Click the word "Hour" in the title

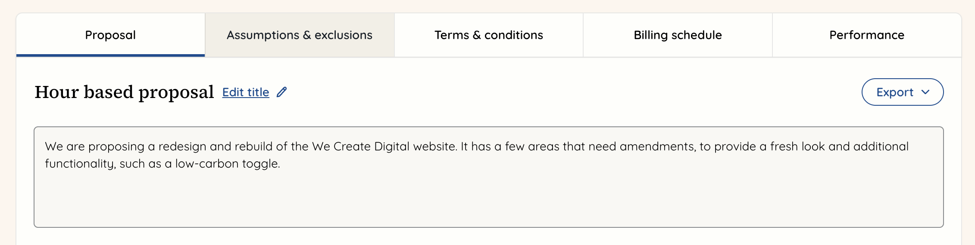(56, 92)
